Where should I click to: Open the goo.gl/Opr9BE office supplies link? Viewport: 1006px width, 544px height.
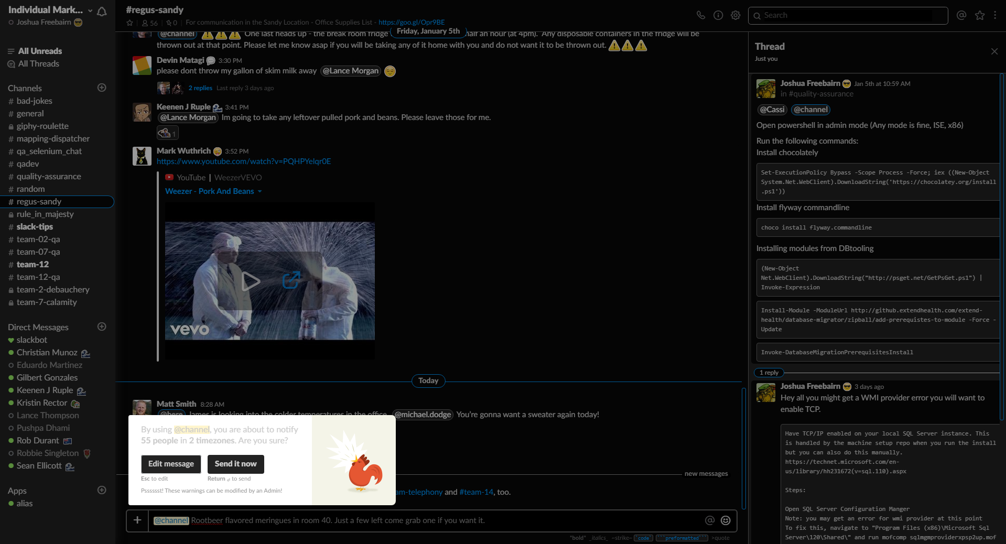click(x=412, y=22)
